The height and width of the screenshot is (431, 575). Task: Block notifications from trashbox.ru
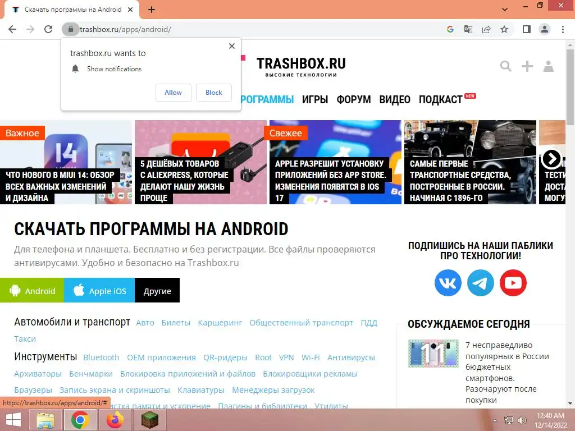click(x=214, y=93)
